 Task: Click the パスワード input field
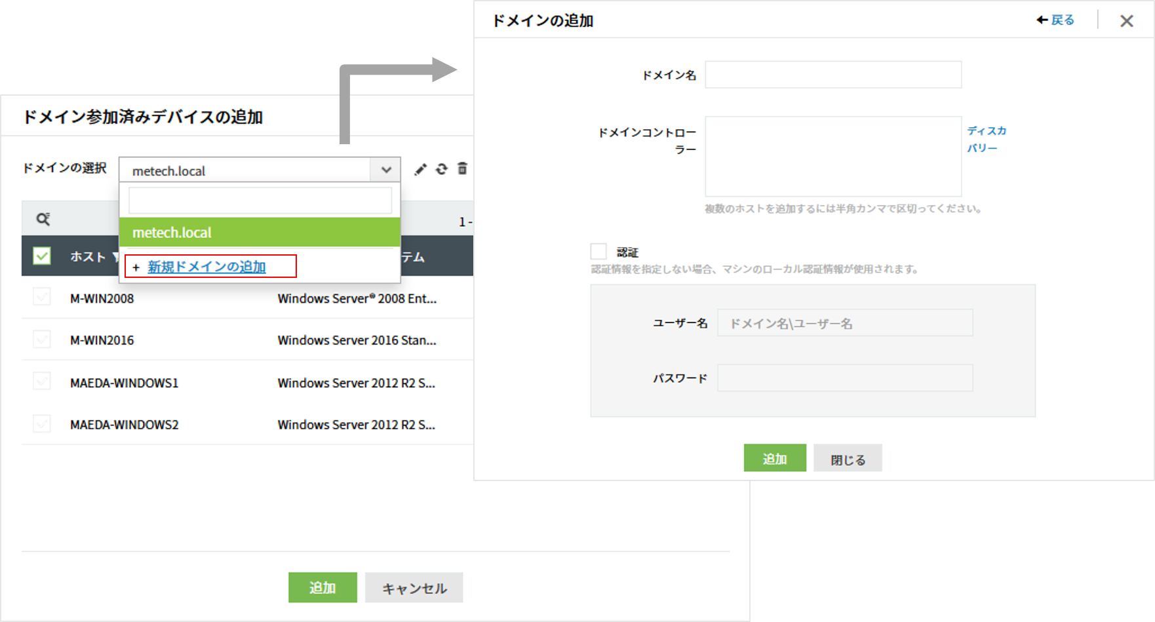coord(845,378)
